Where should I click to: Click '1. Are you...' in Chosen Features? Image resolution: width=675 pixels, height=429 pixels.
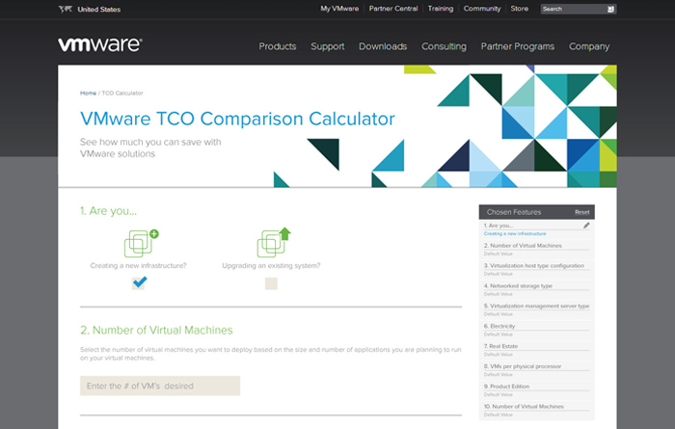click(x=499, y=226)
